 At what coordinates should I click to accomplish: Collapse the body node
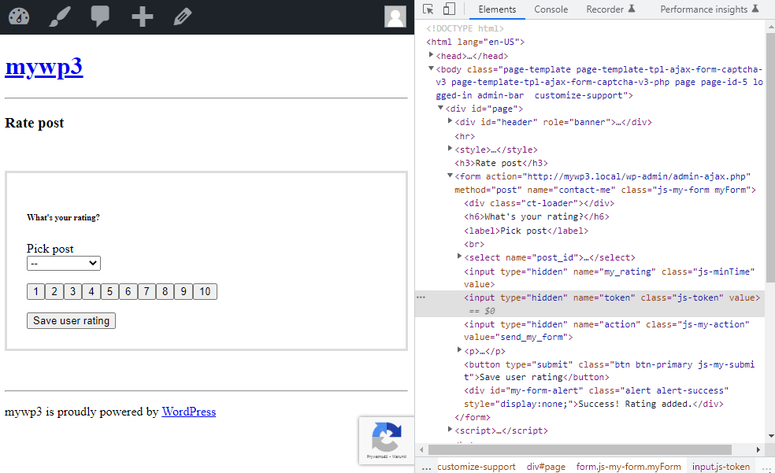[431, 68]
